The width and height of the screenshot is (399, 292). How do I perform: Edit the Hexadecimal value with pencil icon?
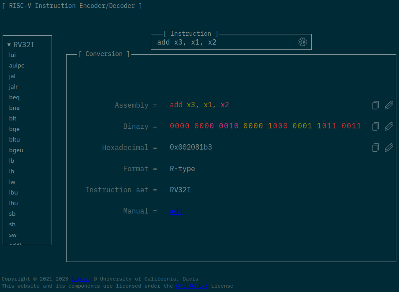(389, 147)
